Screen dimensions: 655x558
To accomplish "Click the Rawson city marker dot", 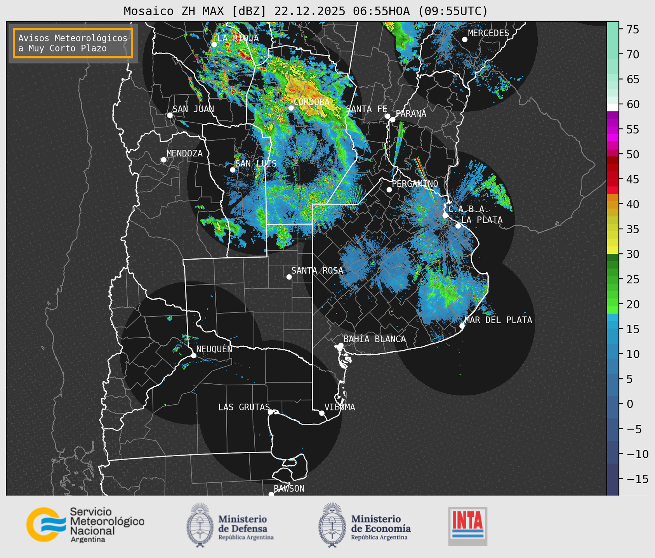I will tap(271, 494).
